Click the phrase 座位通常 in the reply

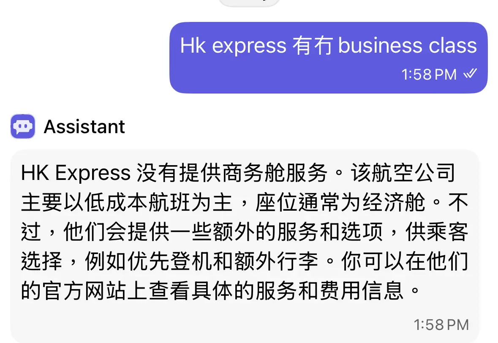pos(298,202)
